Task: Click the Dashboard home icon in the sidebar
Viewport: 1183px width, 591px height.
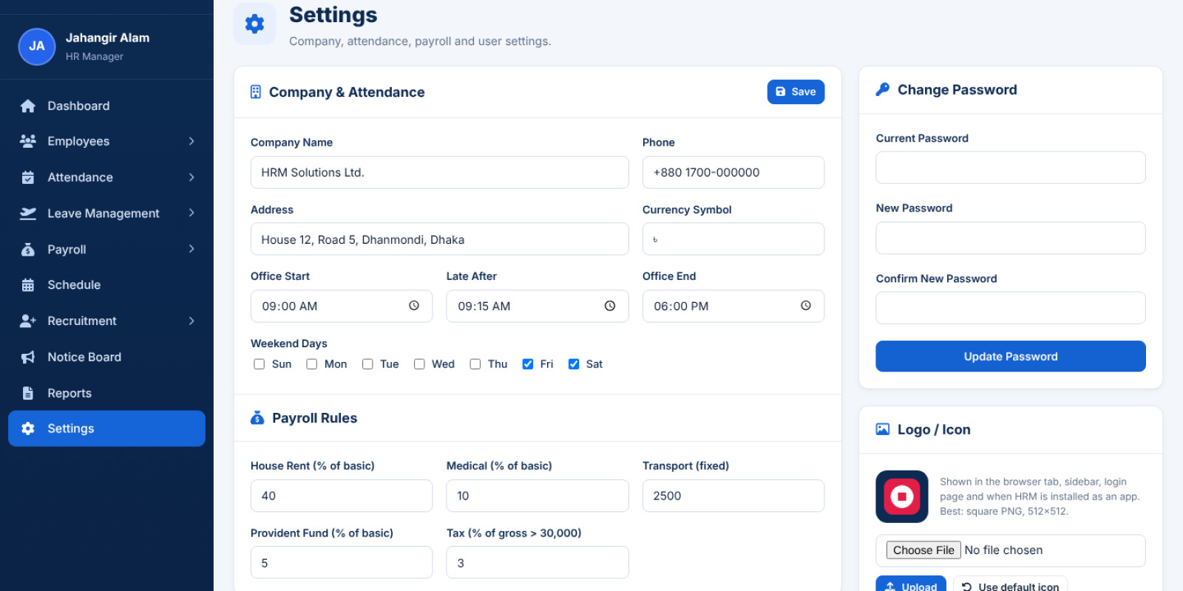Action: (28, 106)
